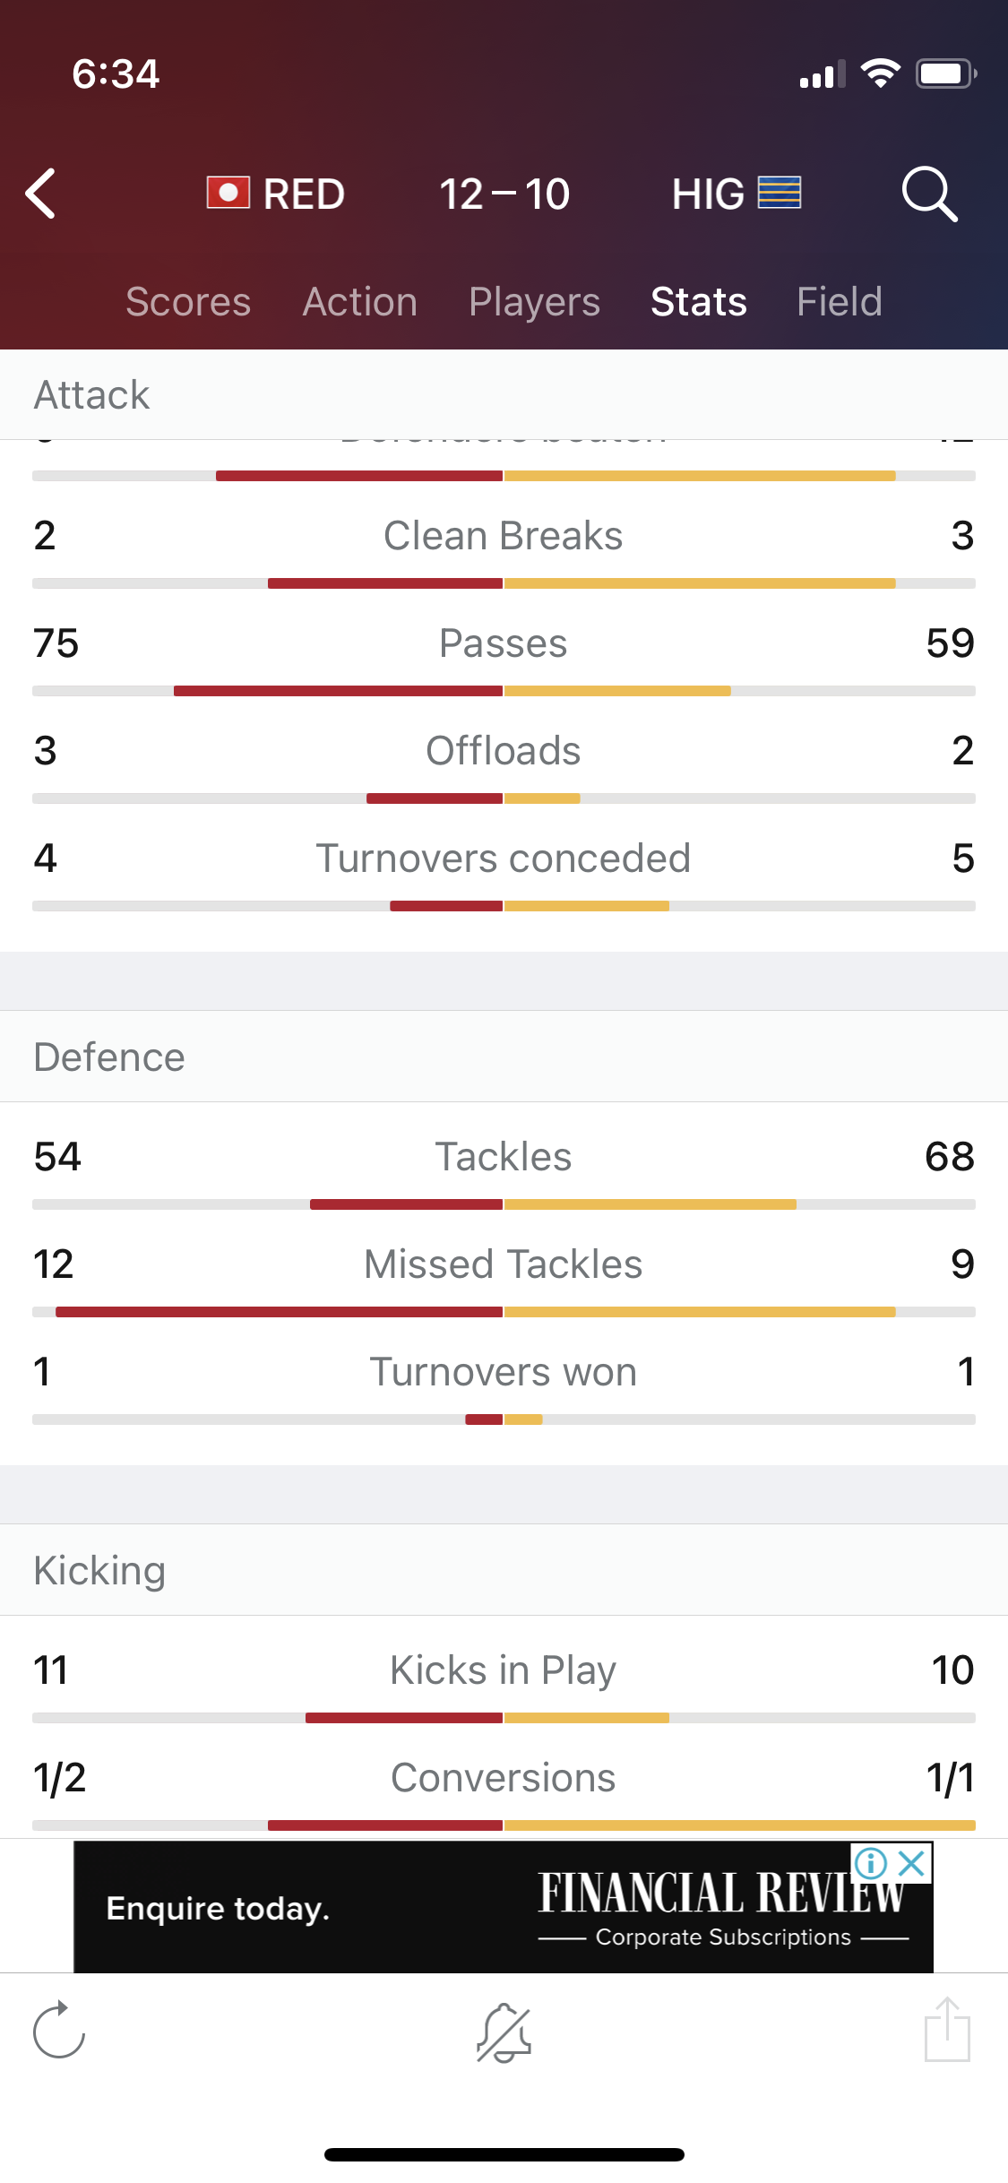Tap the share icon

947,2030
